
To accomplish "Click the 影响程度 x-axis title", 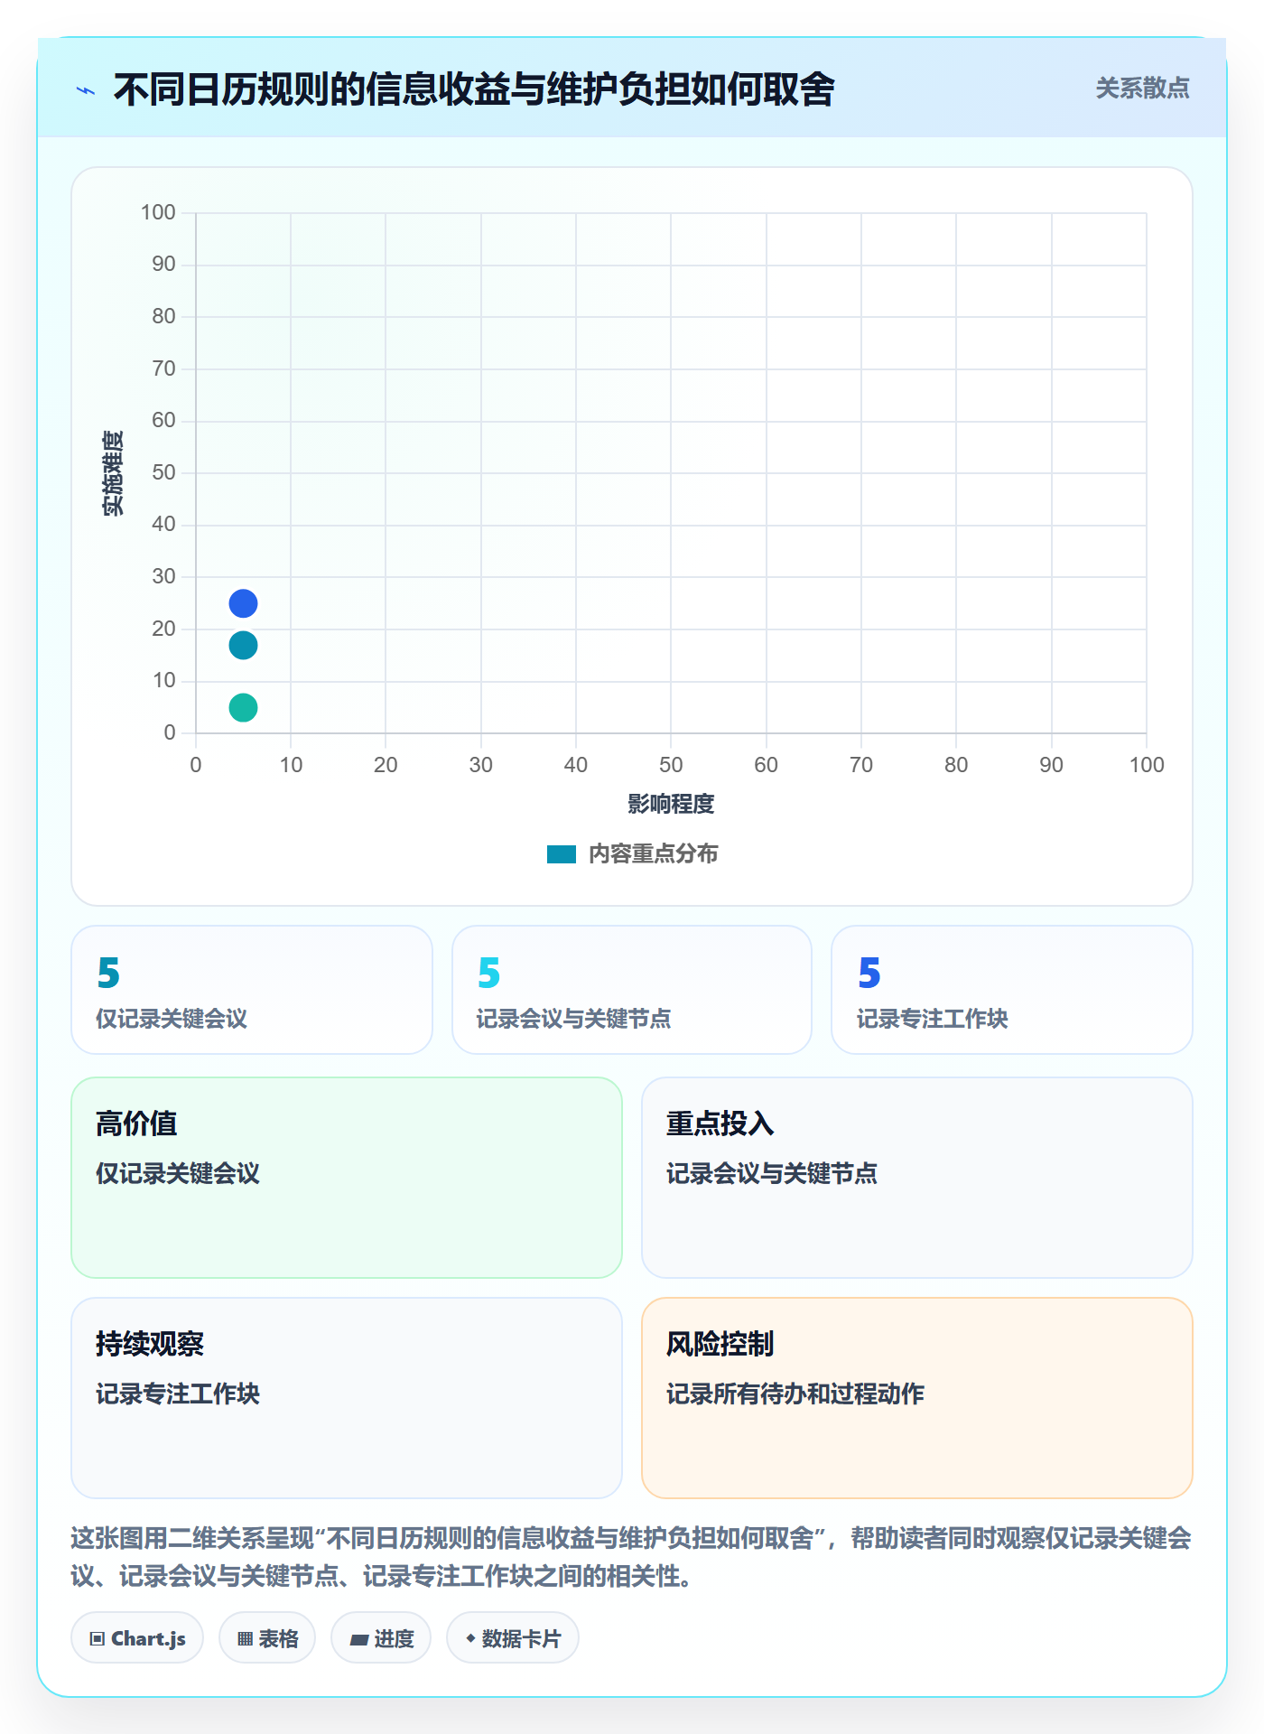I will point(671,804).
